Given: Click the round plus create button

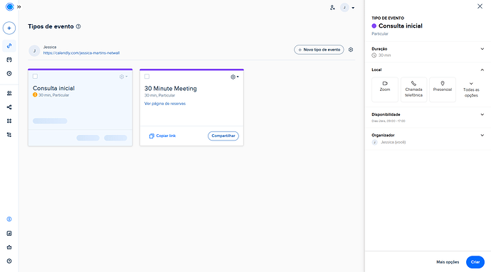Looking at the screenshot, I should (x=9, y=28).
